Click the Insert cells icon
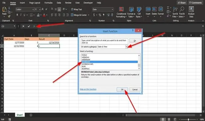 coord(148,9)
